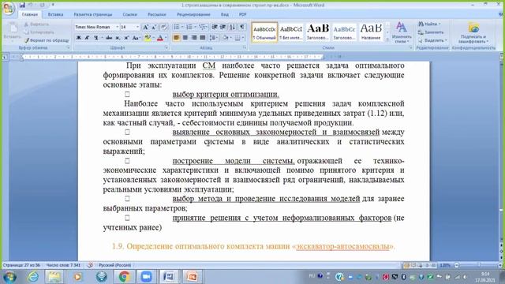Click Копировать copy button
This screenshot has width=505, height=284.
point(39,32)
